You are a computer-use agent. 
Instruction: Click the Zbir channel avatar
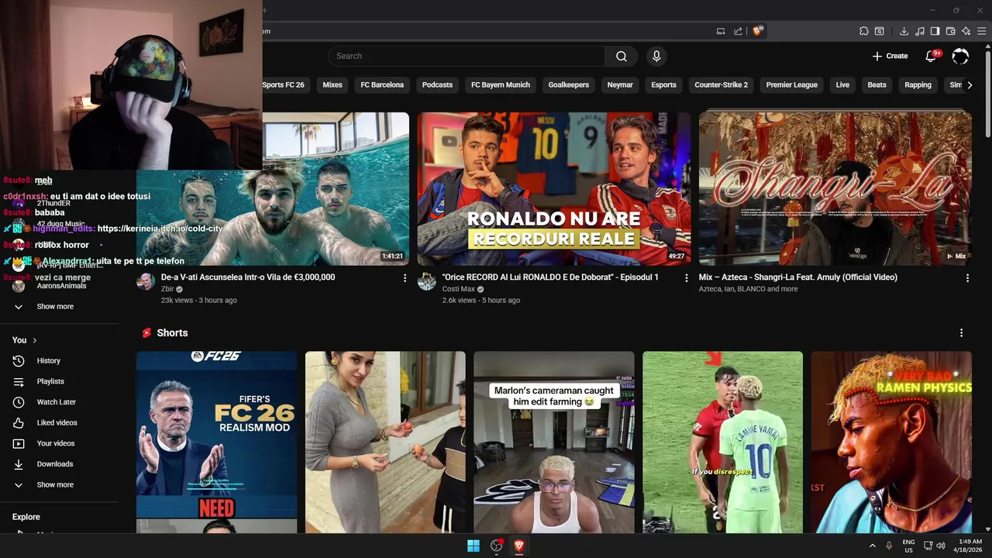146,281
